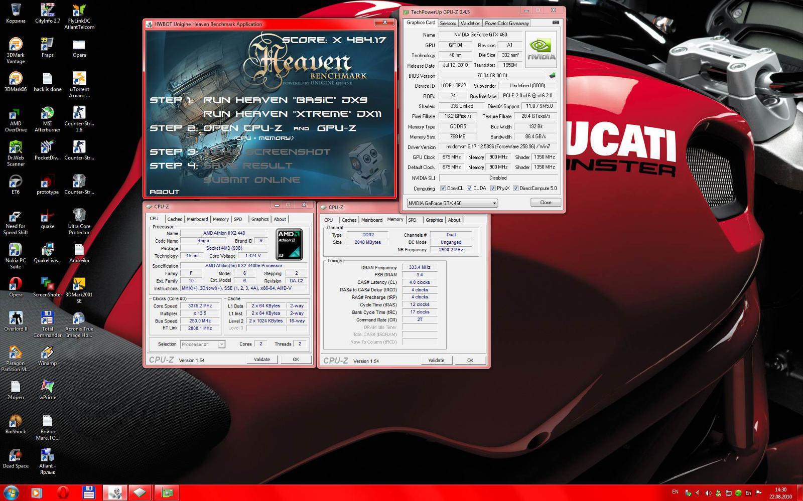Screen dimensions: 803x501
Task: Open the PowerColor Giveaway tab
Action: pos(507,23)
